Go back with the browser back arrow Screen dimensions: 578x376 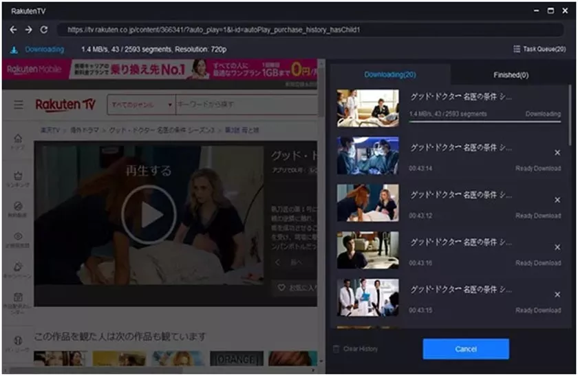(x=13, y=30)
